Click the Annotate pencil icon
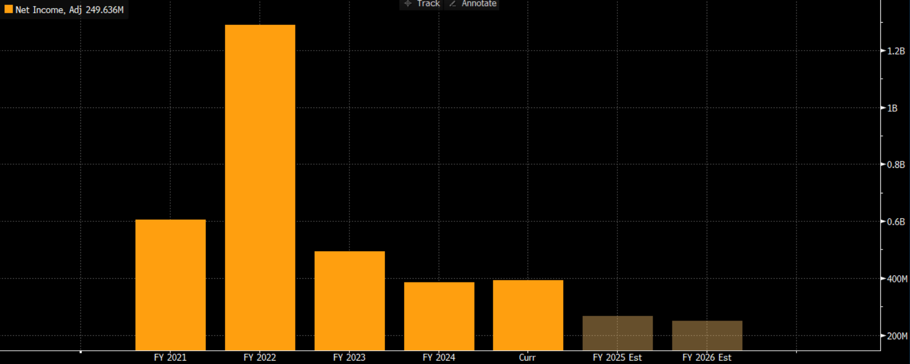 click(453, 3)
